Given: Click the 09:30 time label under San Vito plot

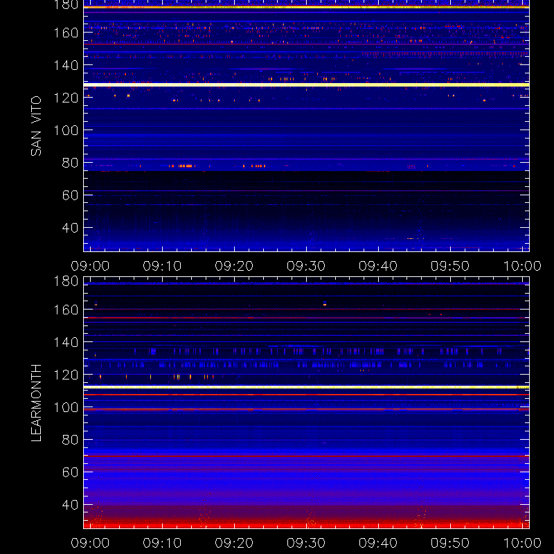Looking at the screenshot, I should click(x=306, y=266).
